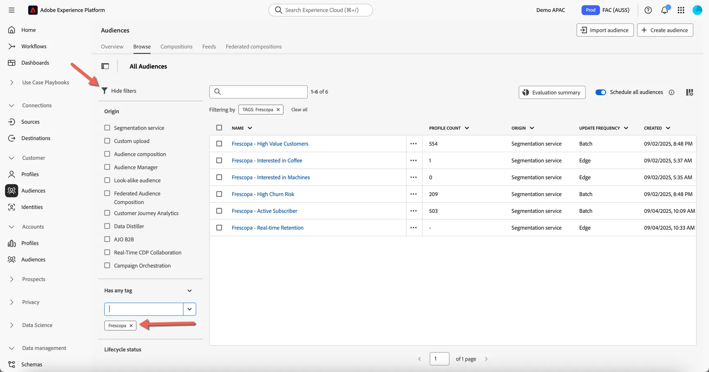The height and width of the screenshot is (372, 709).
Task: Toggle the side panel layout icon
Action: pos(105,66)
